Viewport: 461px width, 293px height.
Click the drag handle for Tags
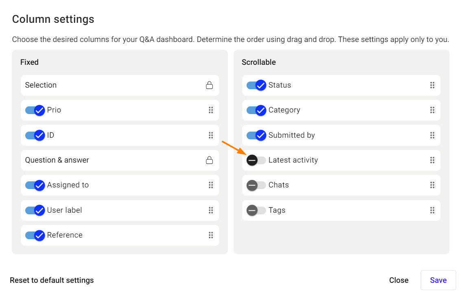432,210
